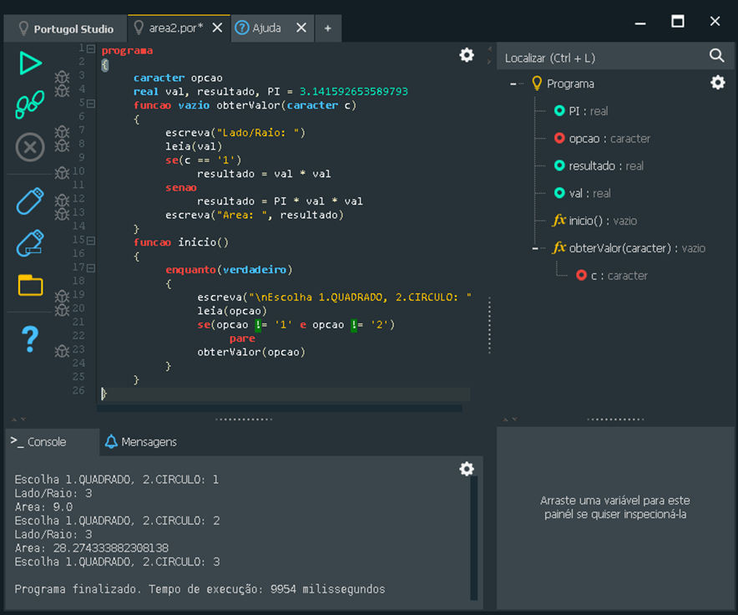Image resolution: width=738 pixels, height=615 pixels.
Task: Start step-by-step debugging with footsteps icon
Action: coord(30,105)
